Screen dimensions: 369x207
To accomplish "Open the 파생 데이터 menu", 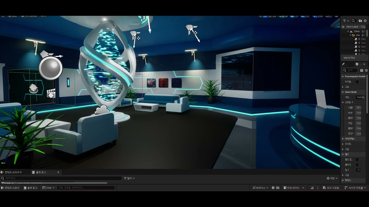I will coord(294,188).
